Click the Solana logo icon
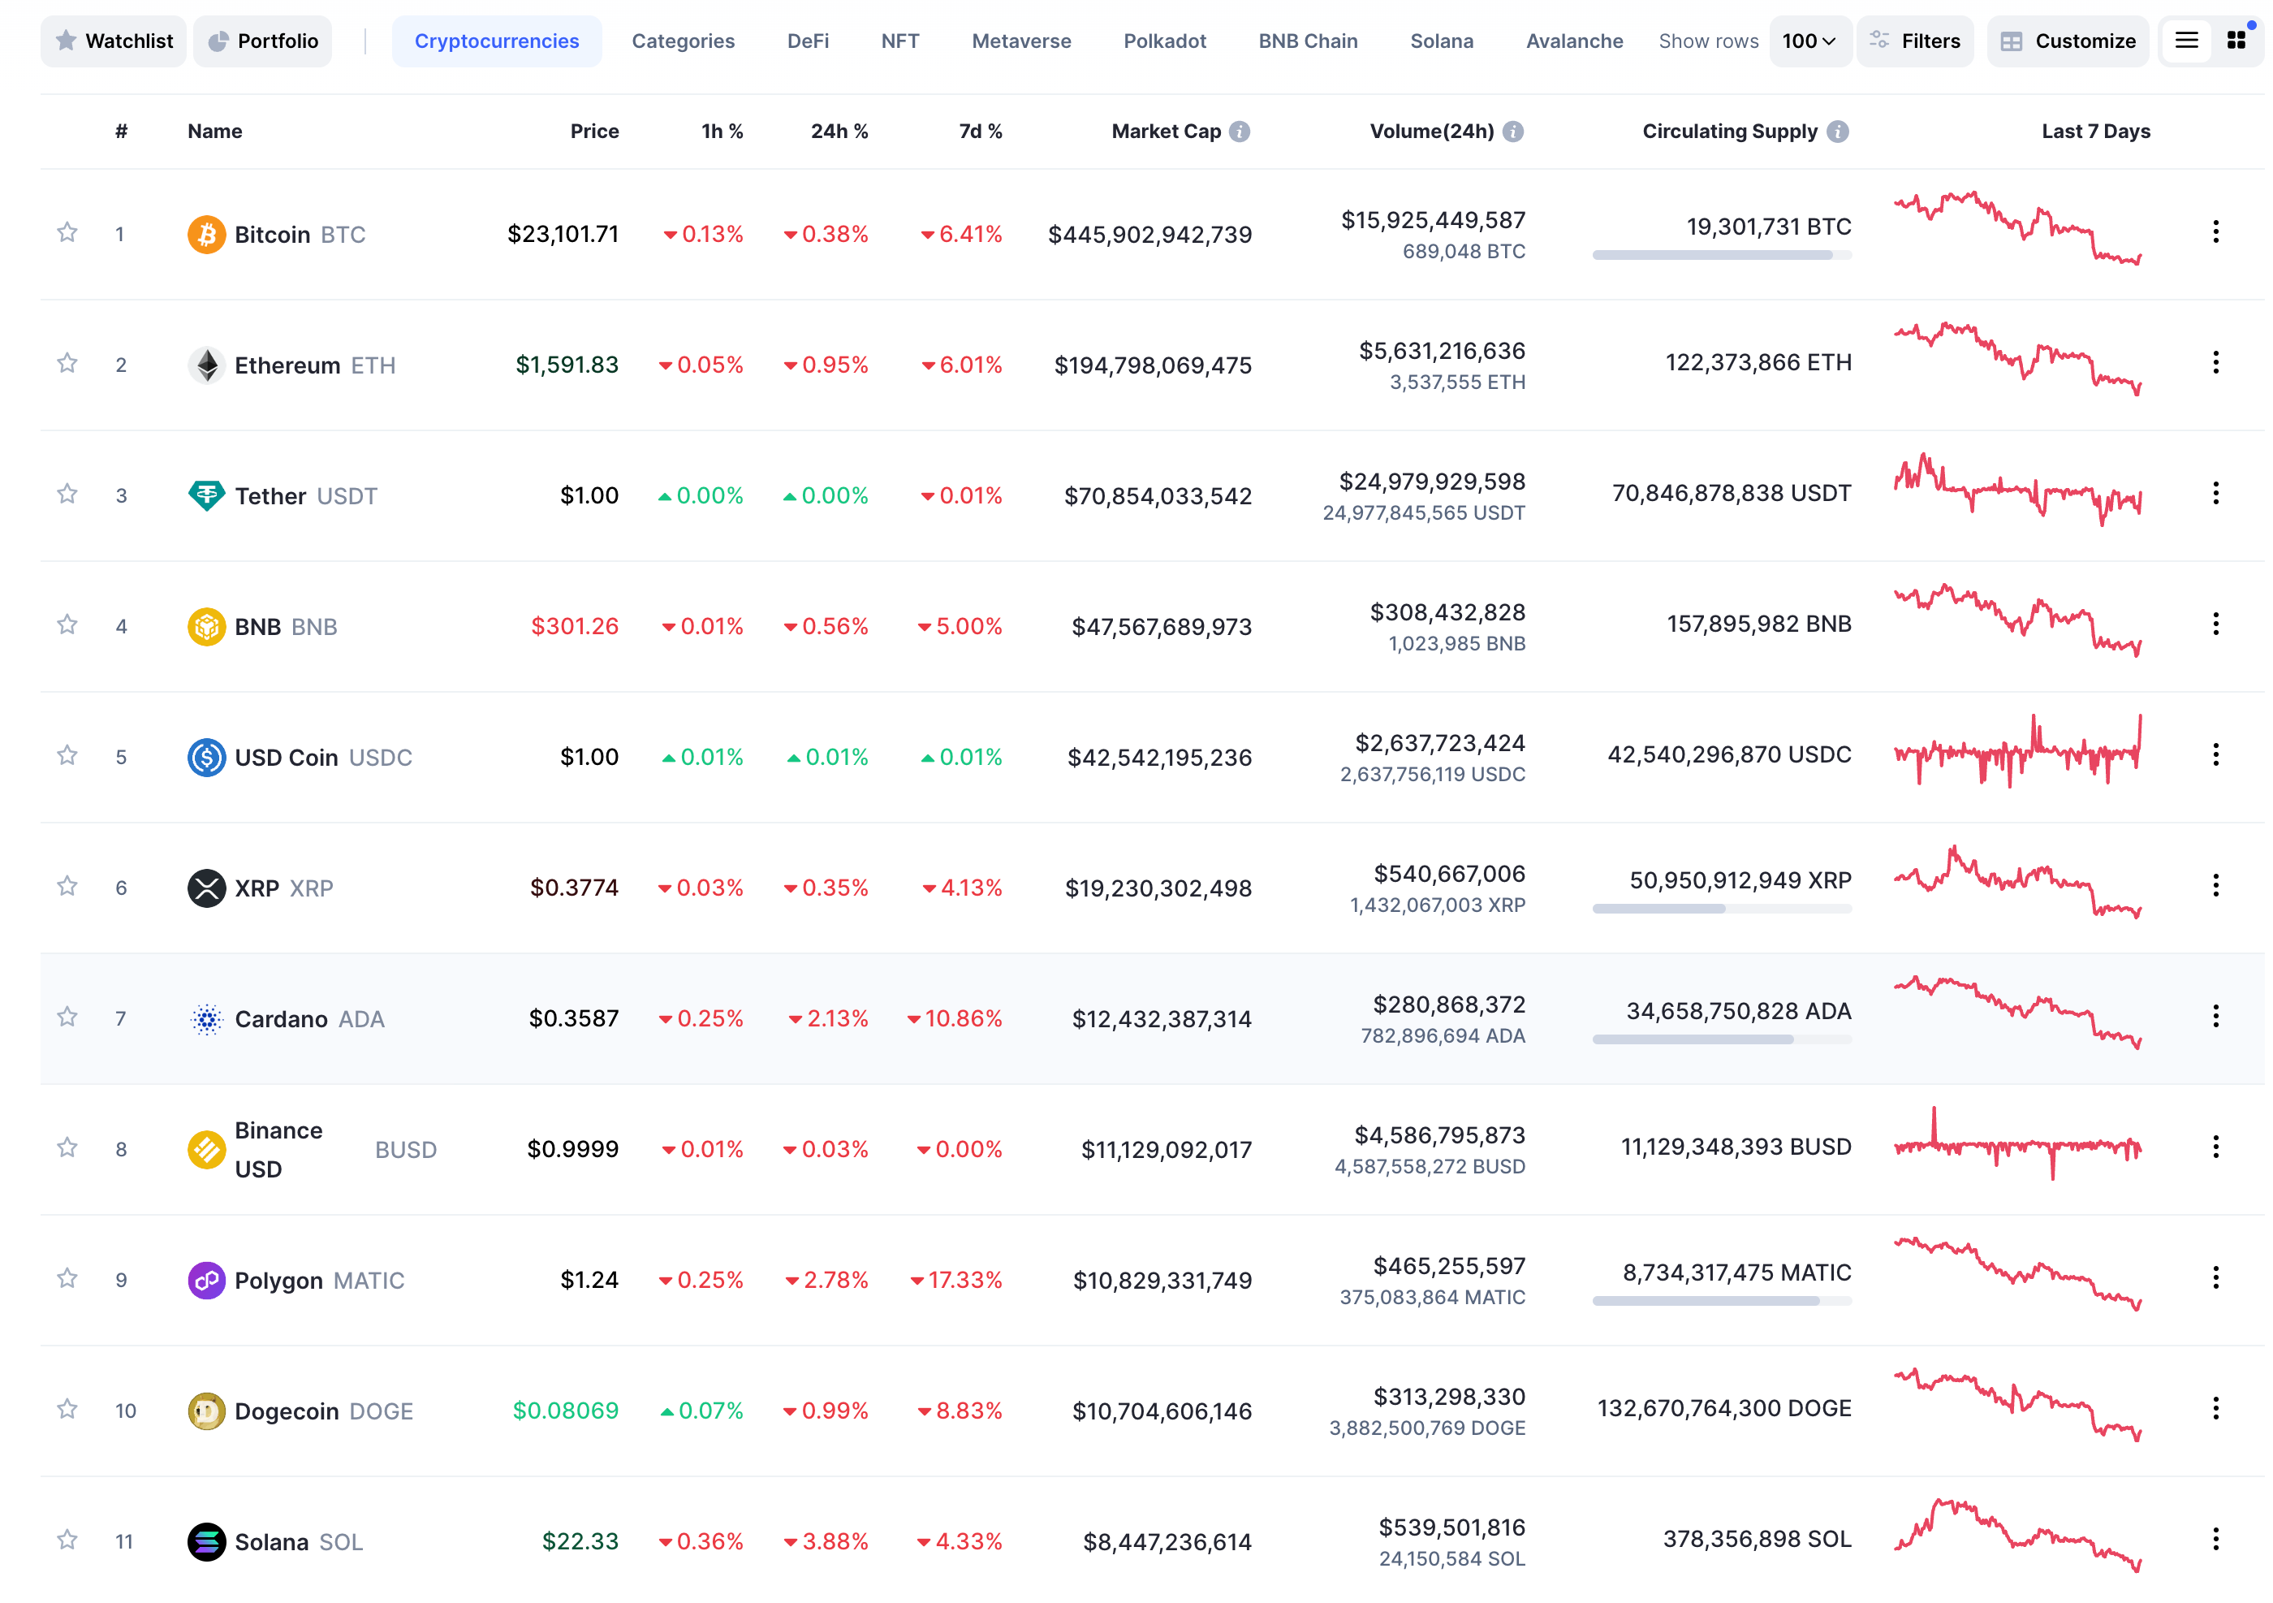2273x1603 pixels. [x=206, y=1541]
